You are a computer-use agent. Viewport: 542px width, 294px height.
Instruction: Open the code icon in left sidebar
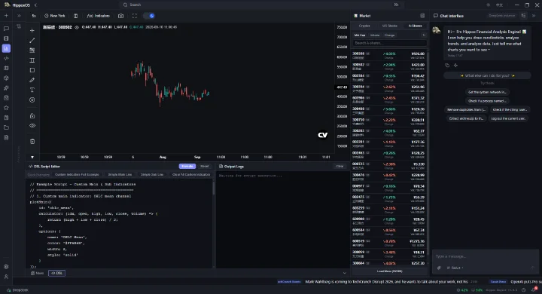[6, 59]
